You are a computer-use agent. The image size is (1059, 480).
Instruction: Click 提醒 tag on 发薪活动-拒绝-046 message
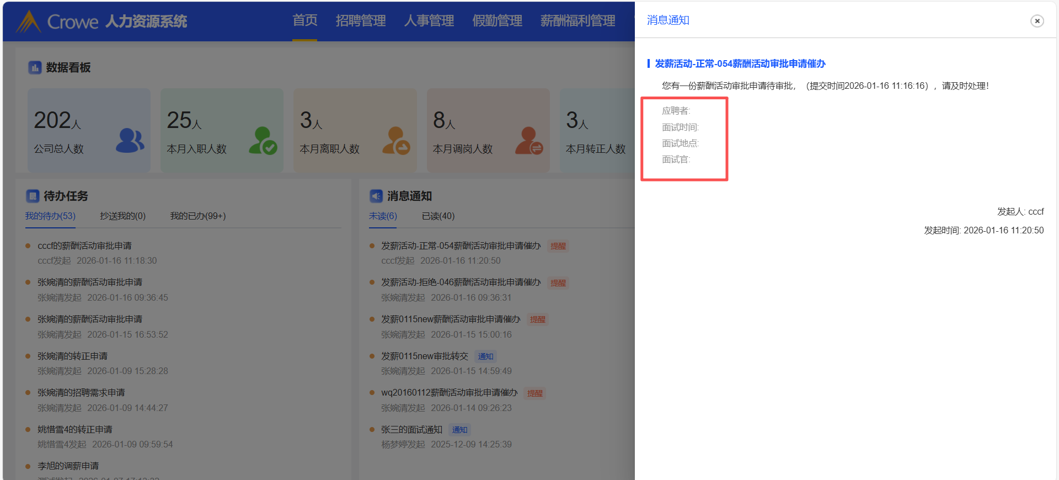pos(558,283)
